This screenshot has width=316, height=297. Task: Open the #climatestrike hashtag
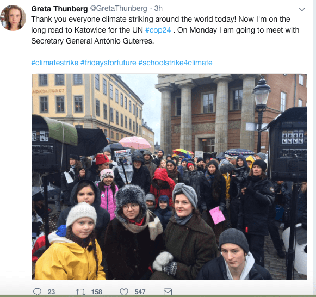(x=55, y=63)
